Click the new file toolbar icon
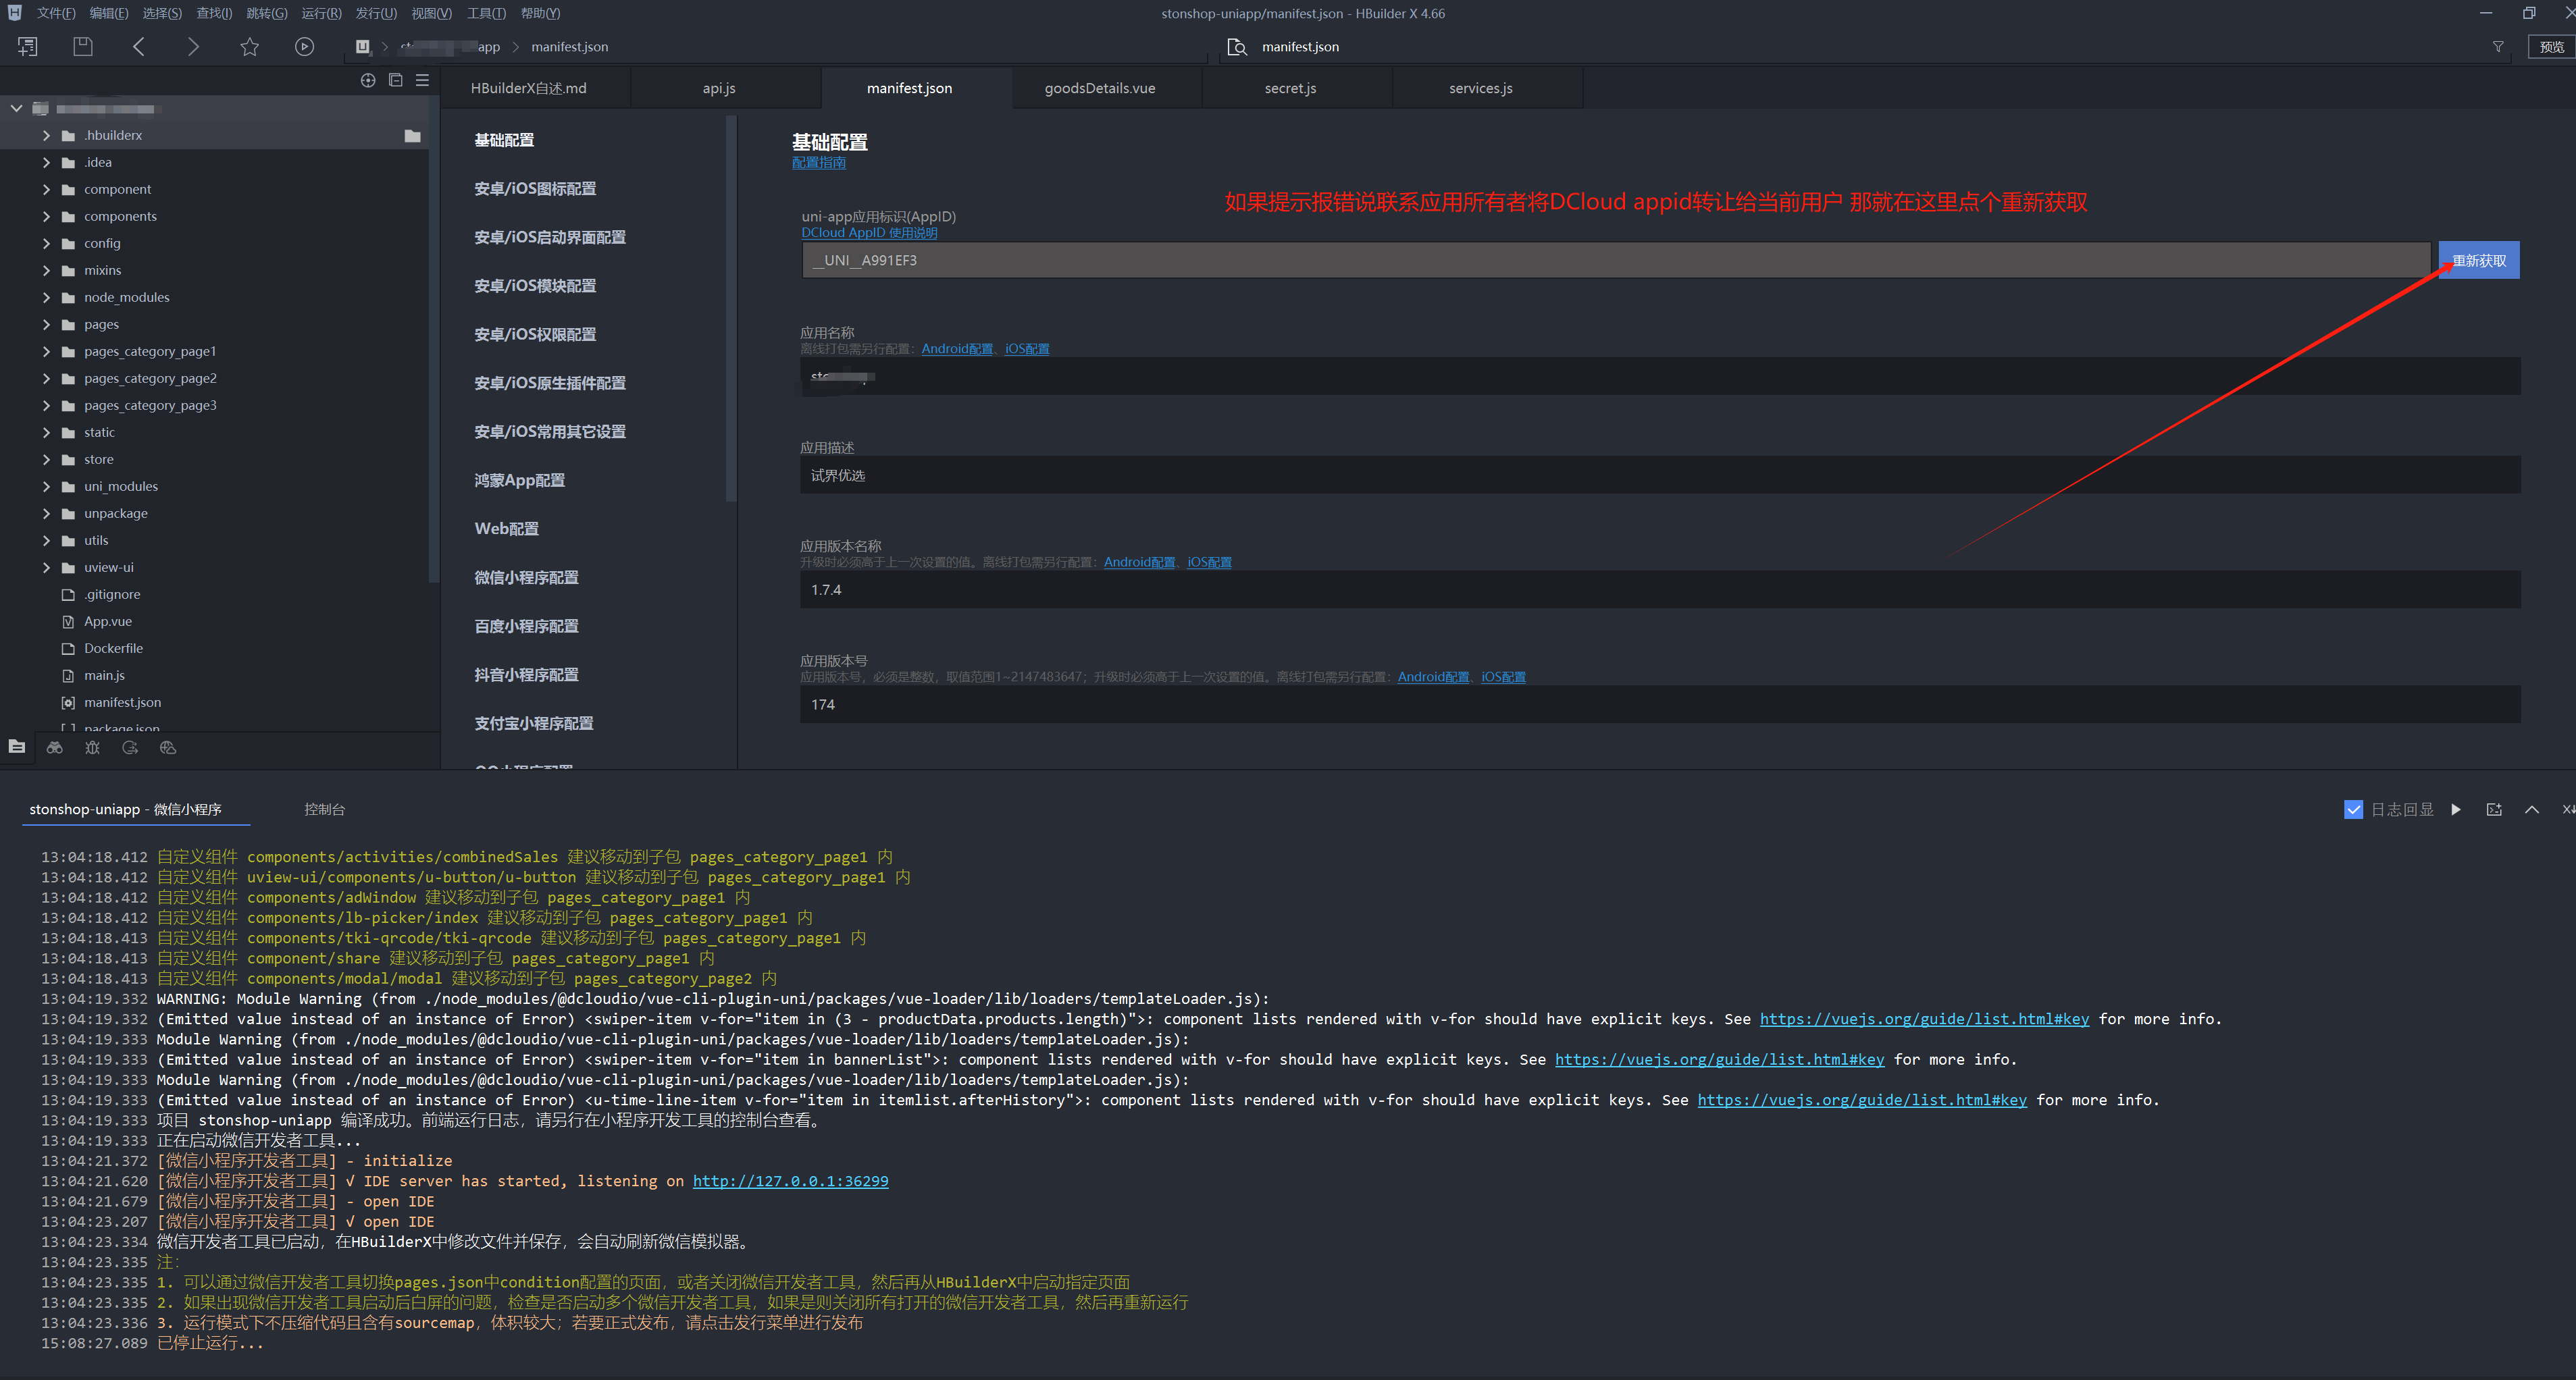This screenshot has width=2576, height=1380. click(28, 47)
